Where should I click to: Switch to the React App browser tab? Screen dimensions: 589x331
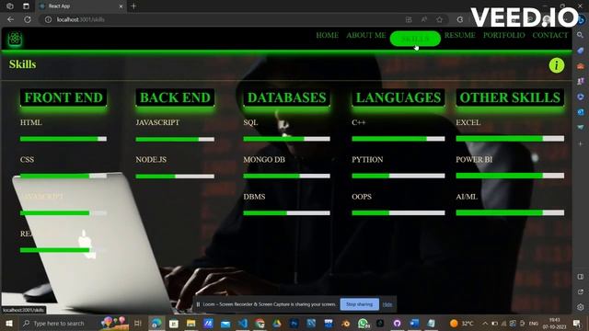click(81, 6)
